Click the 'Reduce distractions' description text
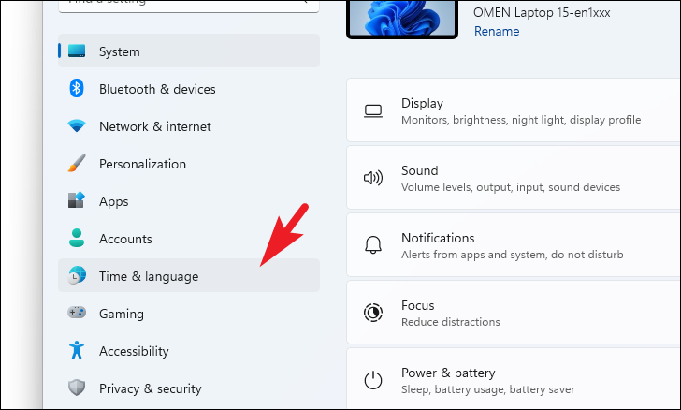 (x=450, y=322)
